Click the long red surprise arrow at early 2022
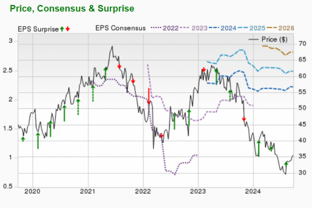The image size is (312, 208). click(149, 96)
